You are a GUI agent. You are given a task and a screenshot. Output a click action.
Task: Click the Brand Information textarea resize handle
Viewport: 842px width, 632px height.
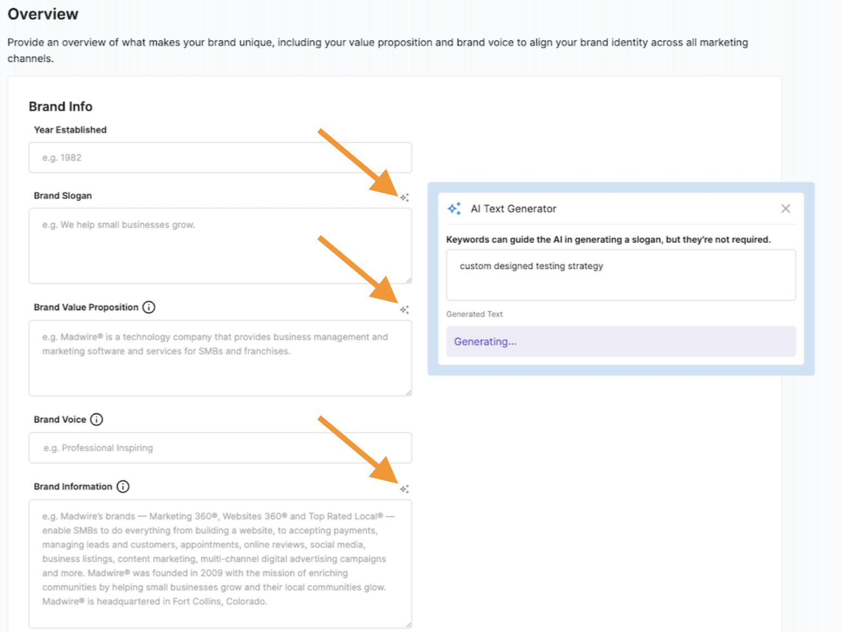click(x=409, y=625)
